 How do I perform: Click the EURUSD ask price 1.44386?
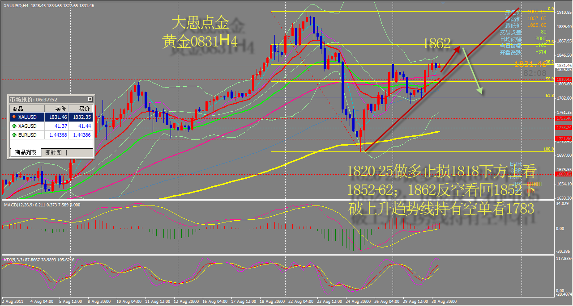[81, 134]
